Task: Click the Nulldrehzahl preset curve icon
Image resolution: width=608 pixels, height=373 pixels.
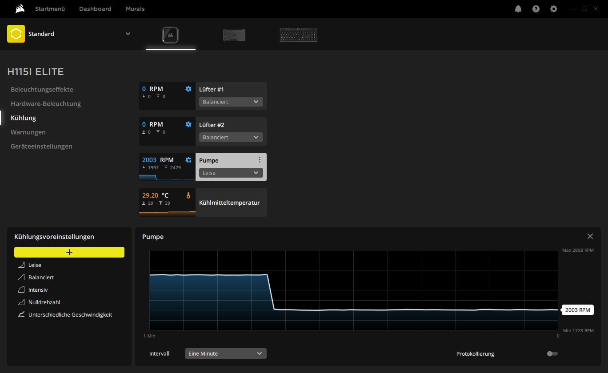Action: point(21,302)
